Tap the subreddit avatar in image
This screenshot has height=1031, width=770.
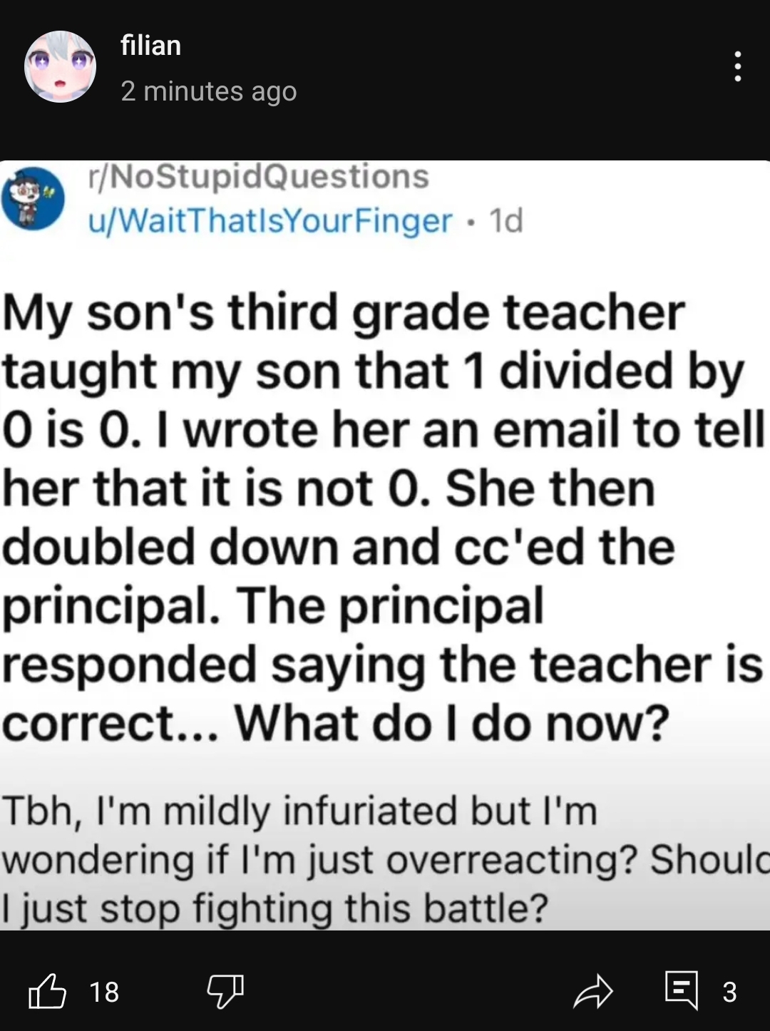[x=33, y=199]
